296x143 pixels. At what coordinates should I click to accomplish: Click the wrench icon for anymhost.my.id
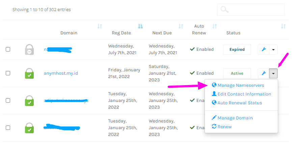coord(264,73)
